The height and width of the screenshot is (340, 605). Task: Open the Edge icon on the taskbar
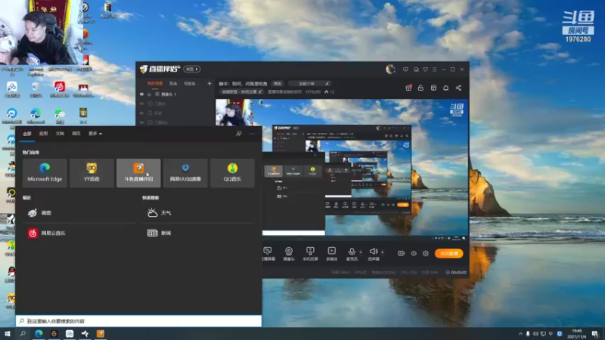click(x=39, y=333)
